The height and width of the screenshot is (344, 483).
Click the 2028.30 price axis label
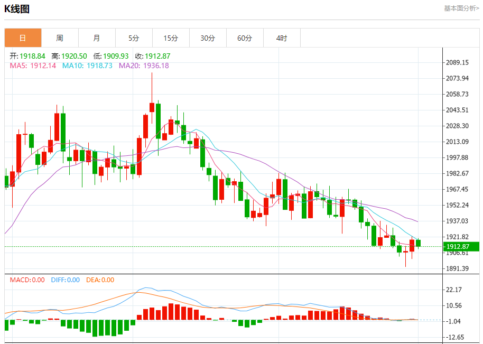coord(457,126)
